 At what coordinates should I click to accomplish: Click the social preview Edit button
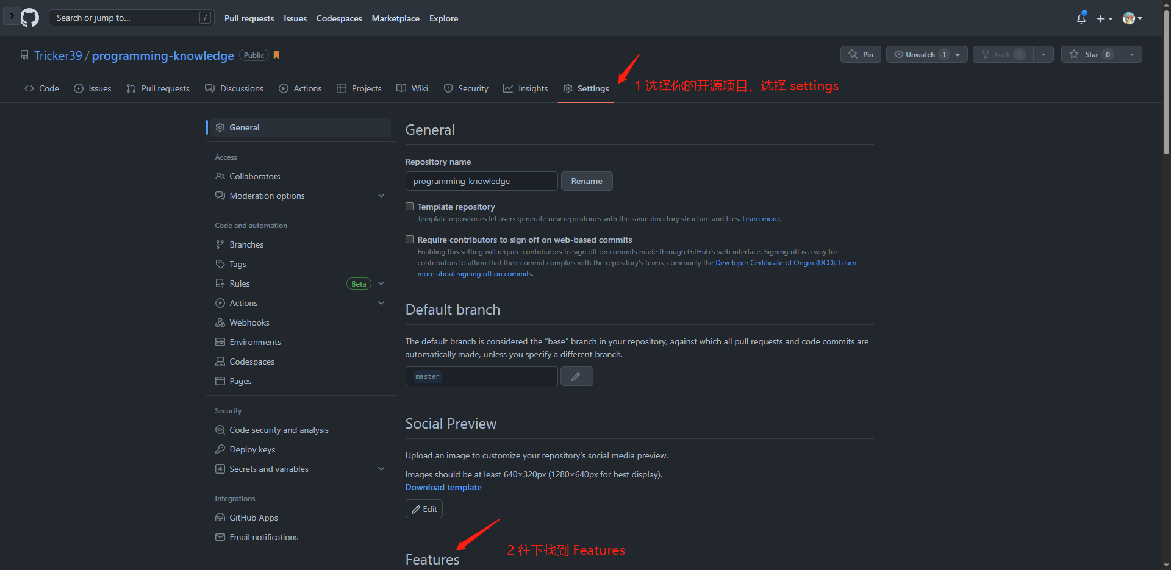pos(424,509)
